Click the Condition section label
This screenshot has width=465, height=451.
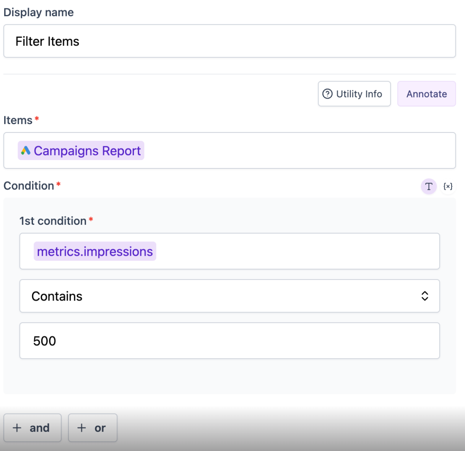29,186
